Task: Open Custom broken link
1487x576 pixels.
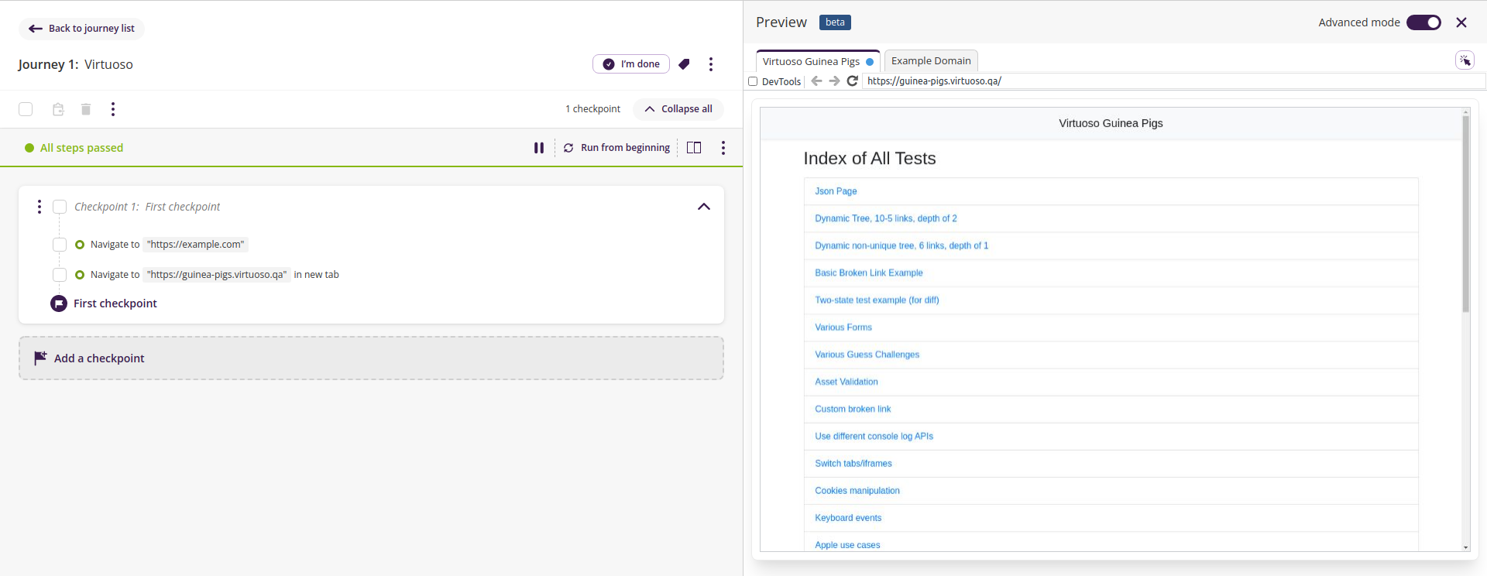Action: 853,409
